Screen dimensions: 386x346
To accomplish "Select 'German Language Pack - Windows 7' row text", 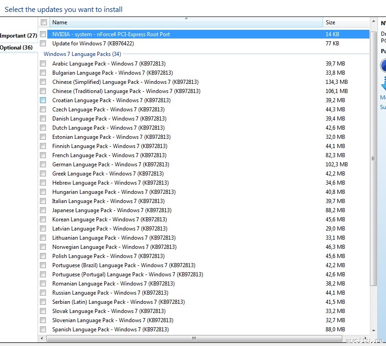I will tap(111, 165).
